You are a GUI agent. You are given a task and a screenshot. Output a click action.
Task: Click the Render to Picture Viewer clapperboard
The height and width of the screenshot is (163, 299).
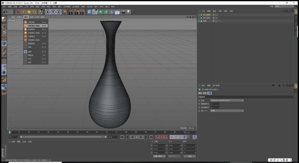click(x=77, y=12)
